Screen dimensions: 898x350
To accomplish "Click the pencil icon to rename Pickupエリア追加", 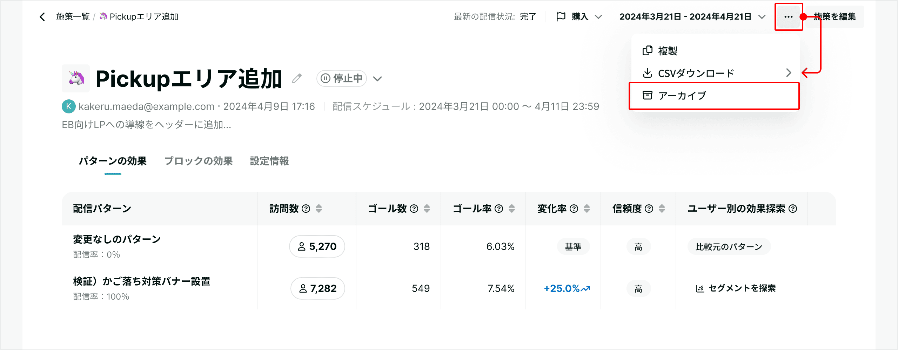I will 297,78.
